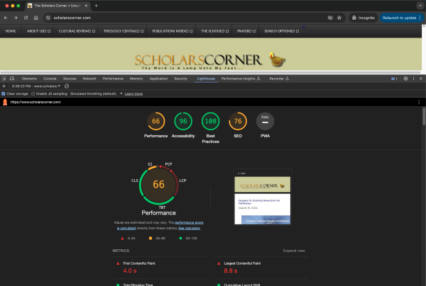Viewport: 426px width, 286px height.
Task: Open the browser home page icon
Action: point(36,18)
